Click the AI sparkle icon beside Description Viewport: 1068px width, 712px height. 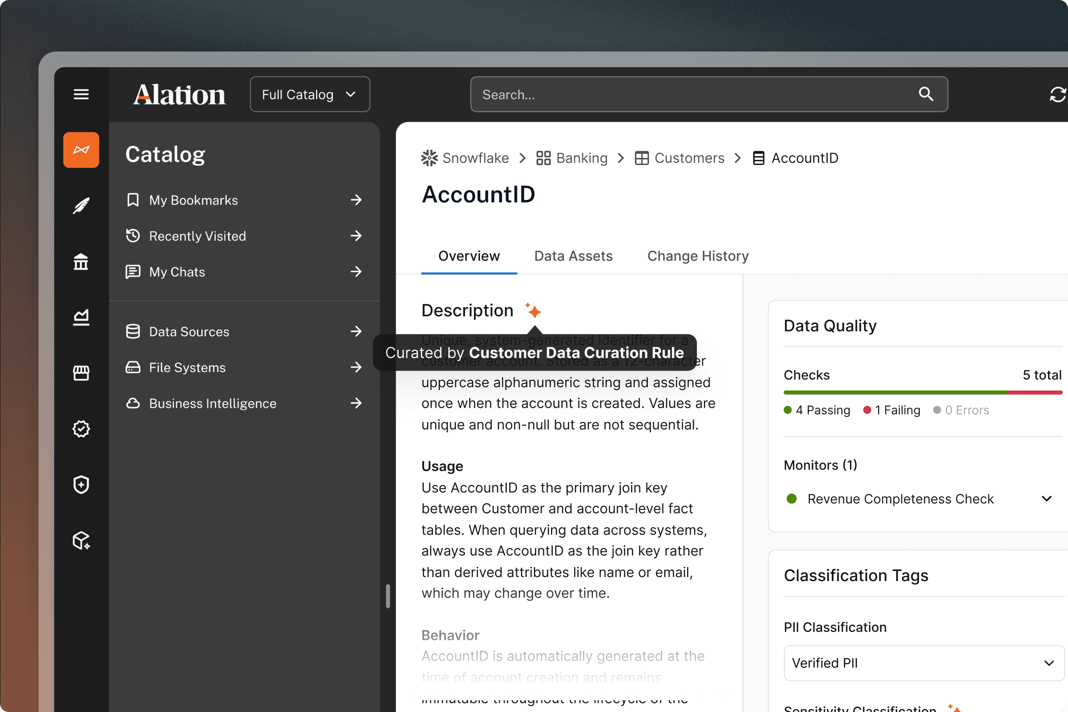(533, 311)
